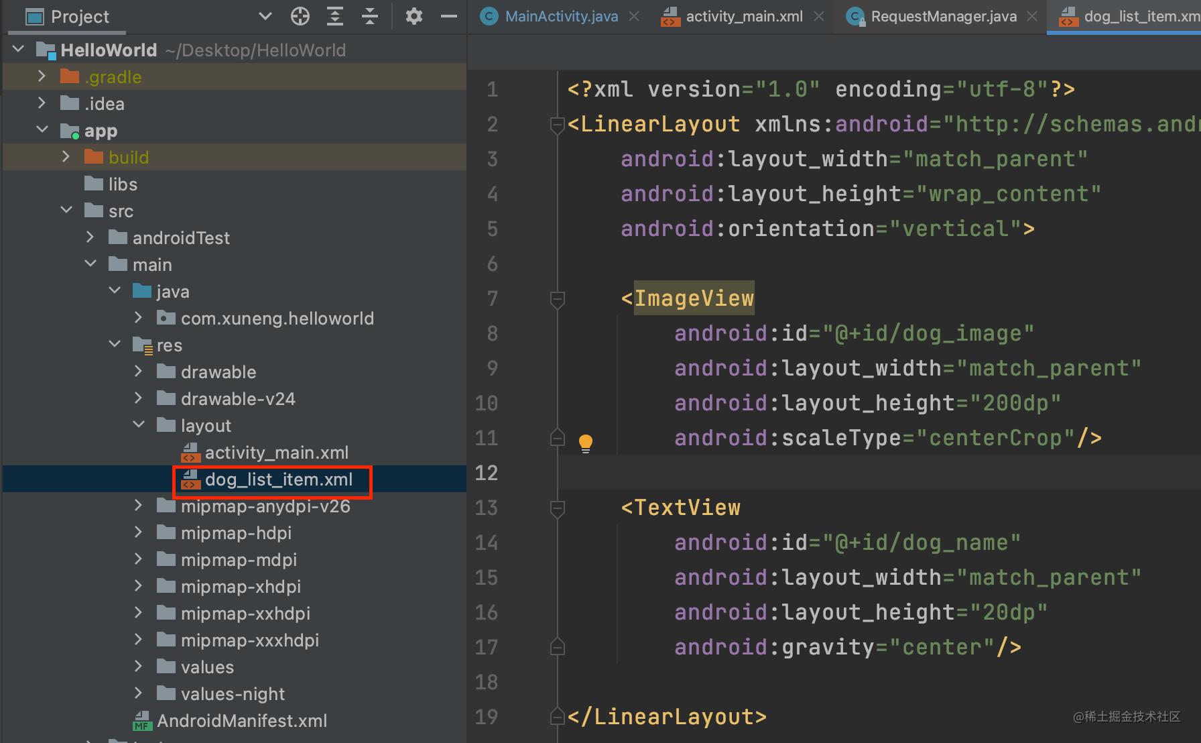This screenshot has width=1201, height=743.
Task: Switch to activity_main.xml tab
Action: coord(743,17)
